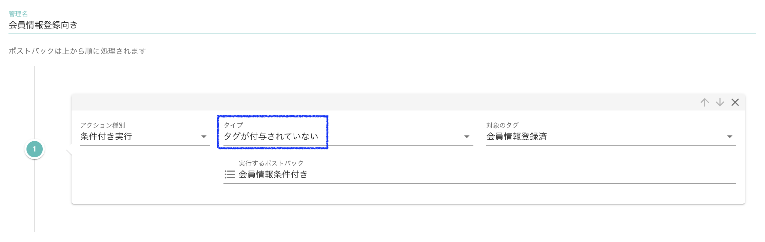Image resolution: width=765 pixels, height=242 pixels.
Task: Click the 会員情報条件付き postback field
Action: coord(273,175)
